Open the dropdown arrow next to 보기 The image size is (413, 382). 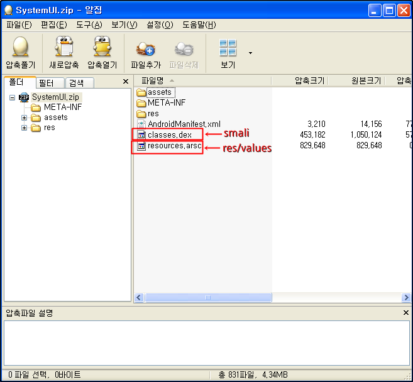coord(250,53)
